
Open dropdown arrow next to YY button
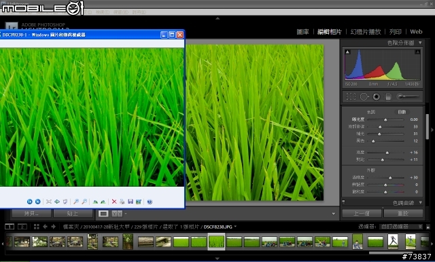[x=126, y=214]
